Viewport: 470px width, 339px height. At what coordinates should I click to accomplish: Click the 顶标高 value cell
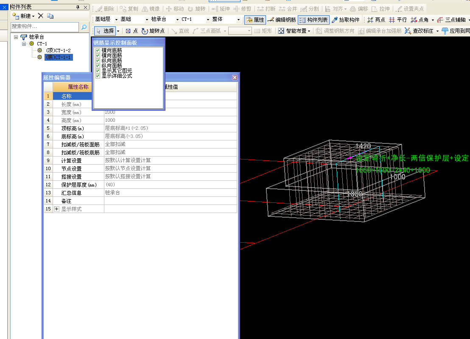170,128
